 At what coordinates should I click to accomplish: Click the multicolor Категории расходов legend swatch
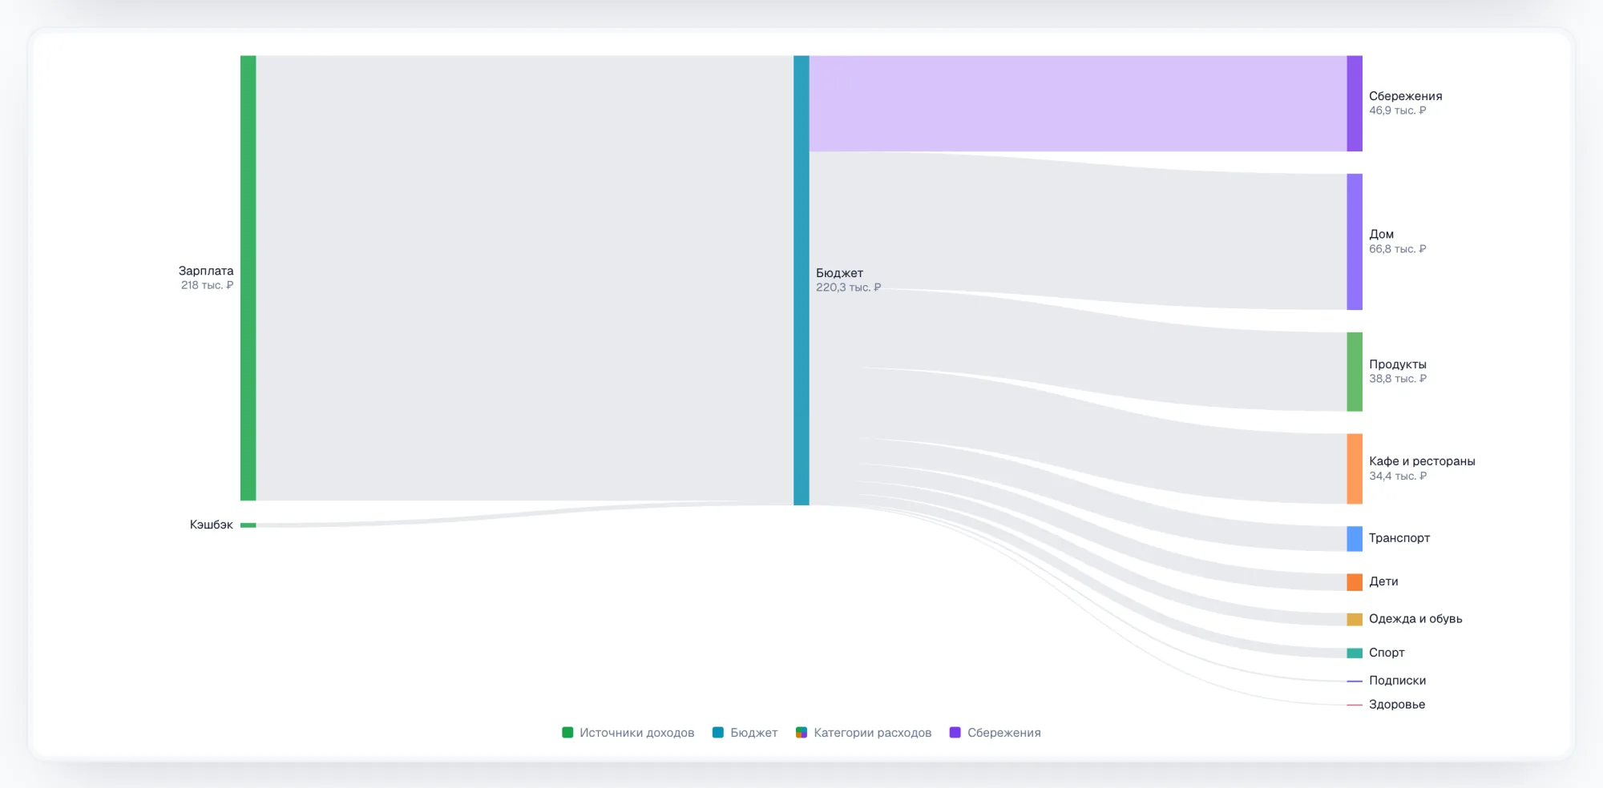801,733
